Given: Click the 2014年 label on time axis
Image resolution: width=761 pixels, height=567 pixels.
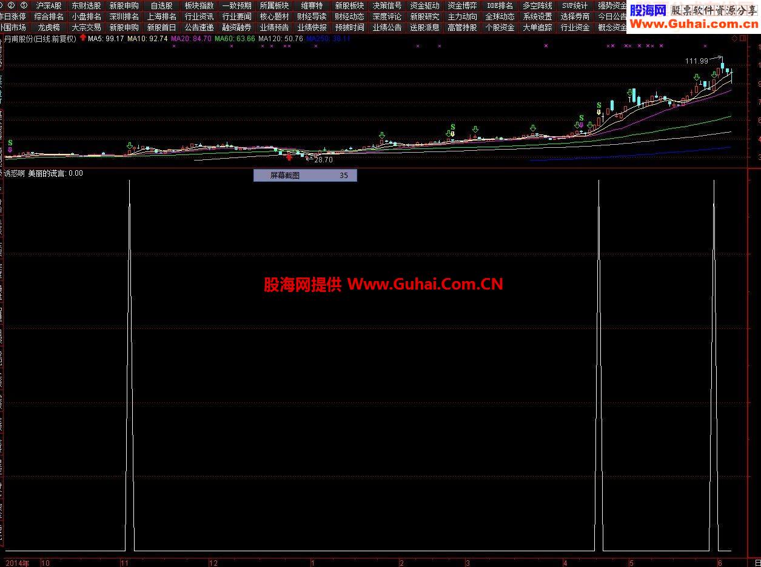Looking at the screenshot, I should click(18, 563).
